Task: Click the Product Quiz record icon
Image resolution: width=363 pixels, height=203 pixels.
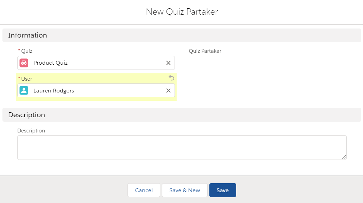Action: tap(24, 63)
